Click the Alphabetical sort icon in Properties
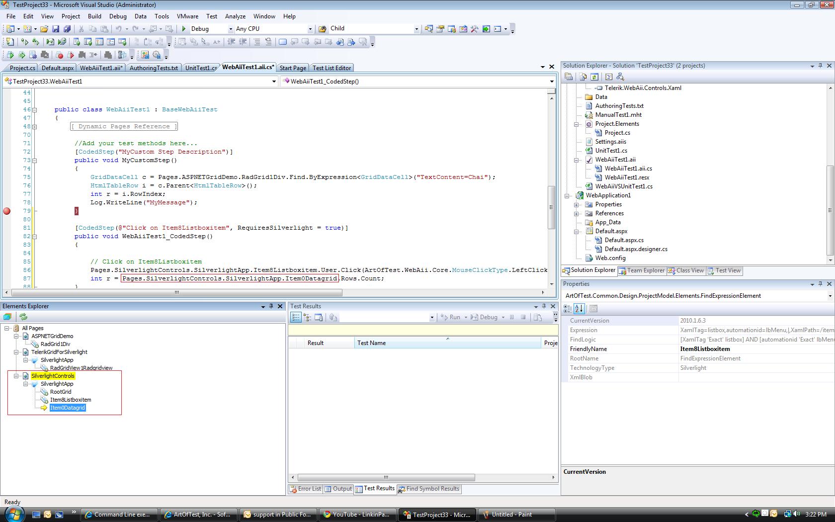 579,309
